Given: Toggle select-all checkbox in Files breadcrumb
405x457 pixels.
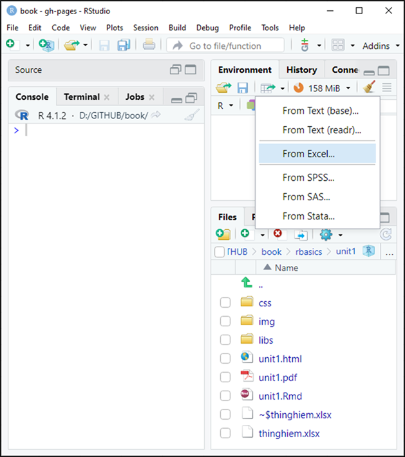Looking at the screenshot, I should [220, 252].
